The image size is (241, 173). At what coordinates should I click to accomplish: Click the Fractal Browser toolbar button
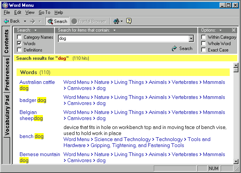89,21
